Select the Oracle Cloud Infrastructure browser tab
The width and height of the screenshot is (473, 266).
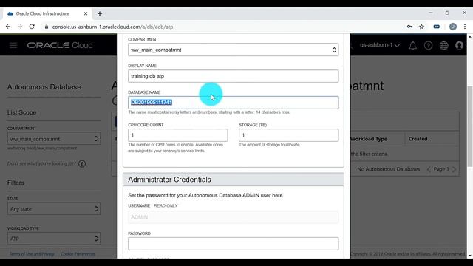pyautogui.click(x=47, y=13)
